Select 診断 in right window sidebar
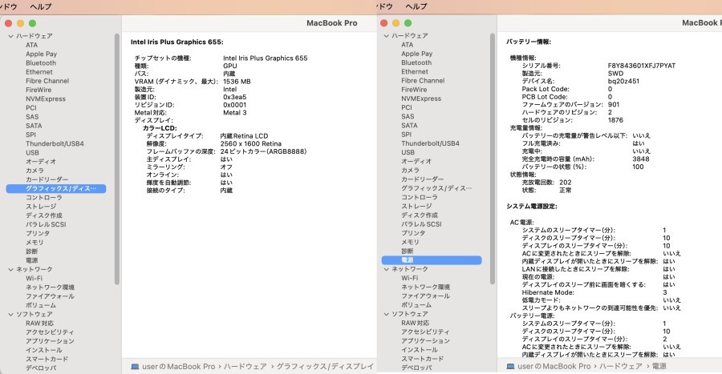This screenshot has width=722, height=374. (408, 251)
